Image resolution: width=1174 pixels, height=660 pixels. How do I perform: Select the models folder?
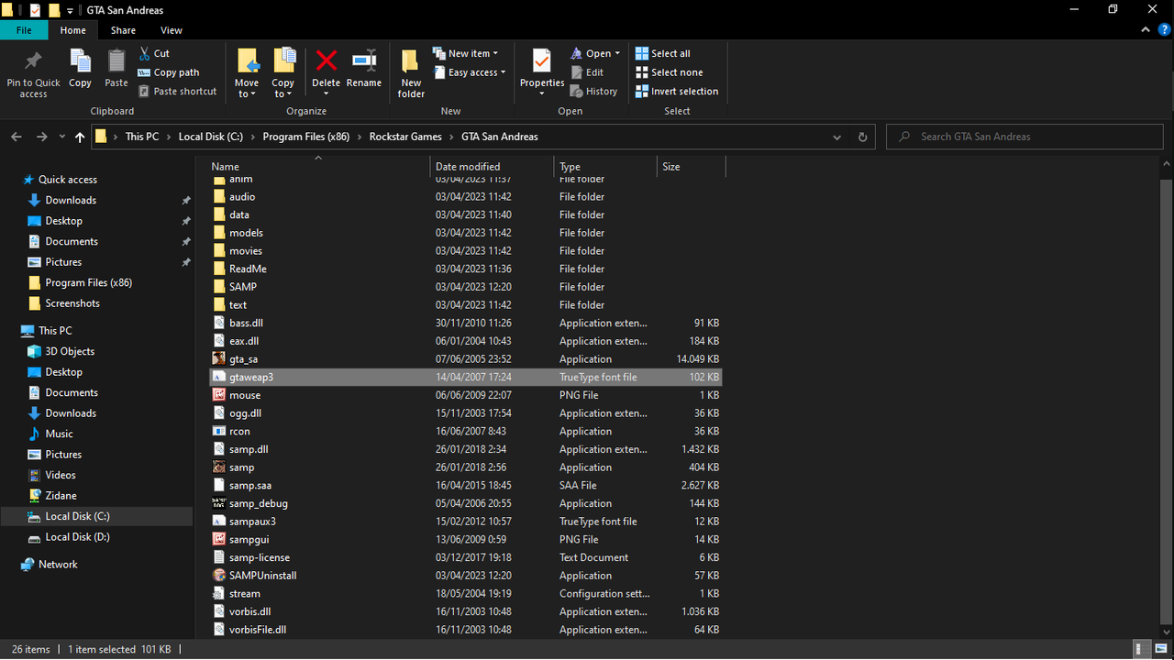click(465, 232)
